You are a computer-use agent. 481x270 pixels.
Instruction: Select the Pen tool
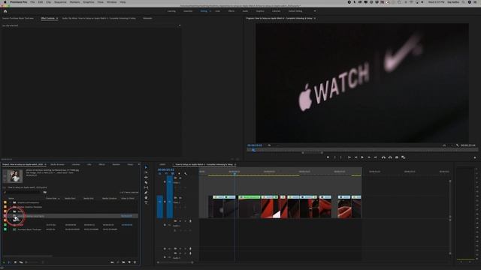[x=146, y=193]
